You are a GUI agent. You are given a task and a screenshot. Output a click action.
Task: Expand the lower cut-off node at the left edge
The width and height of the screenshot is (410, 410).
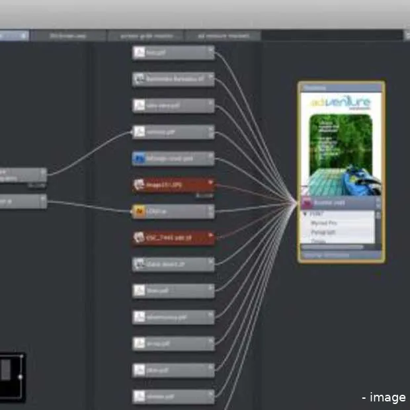pyautogui.click(x=43, y=198)
